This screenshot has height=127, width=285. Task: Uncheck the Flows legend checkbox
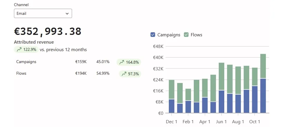(186, 35)
